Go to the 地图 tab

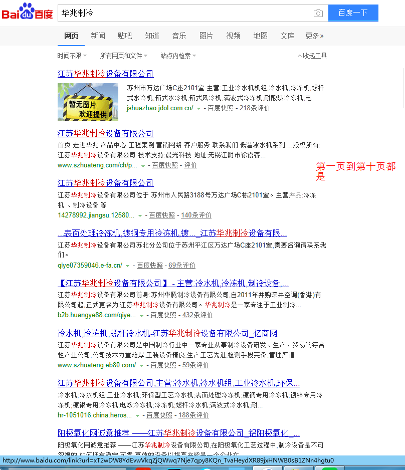click(260, 36)
